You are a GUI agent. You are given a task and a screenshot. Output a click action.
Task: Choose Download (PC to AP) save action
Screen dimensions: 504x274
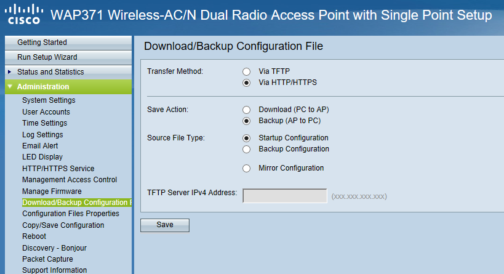point(247,110)
